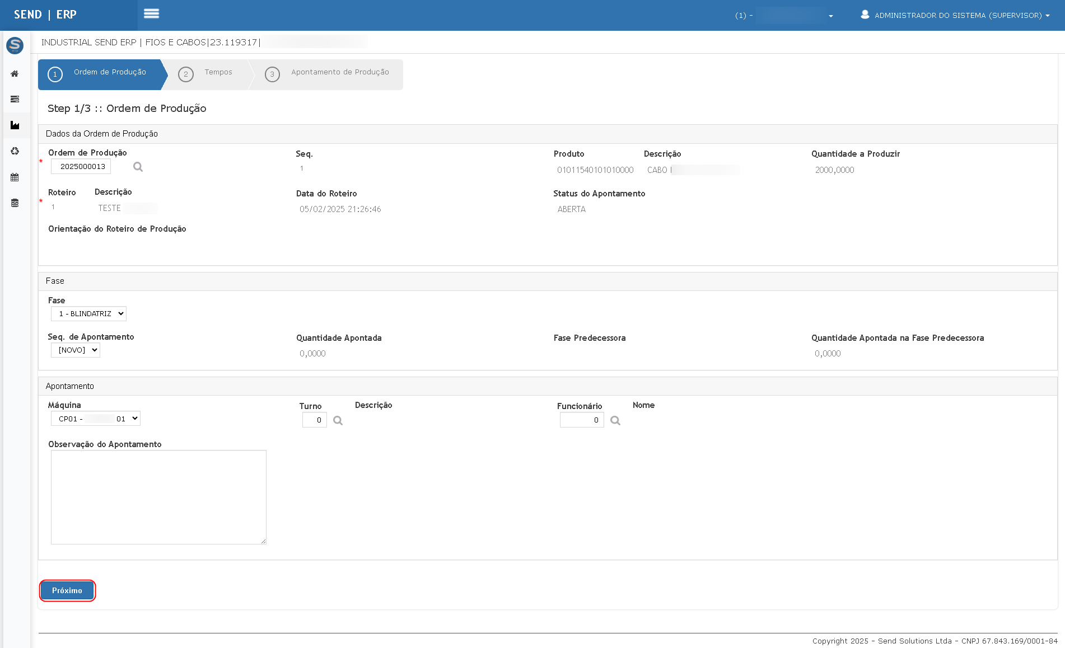Open Funcionário lookup magnifier

point(615,420)
